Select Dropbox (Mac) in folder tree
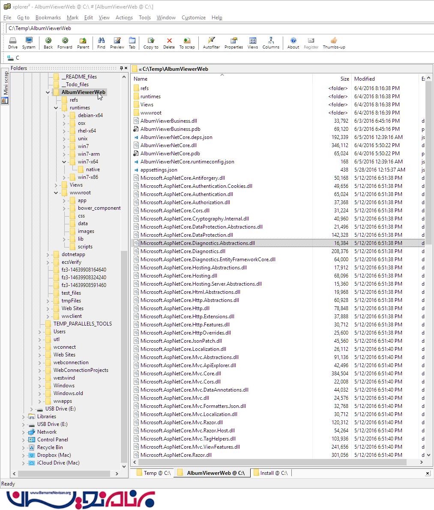This screenshot has width=434, height=510. (x=54, y=455)
